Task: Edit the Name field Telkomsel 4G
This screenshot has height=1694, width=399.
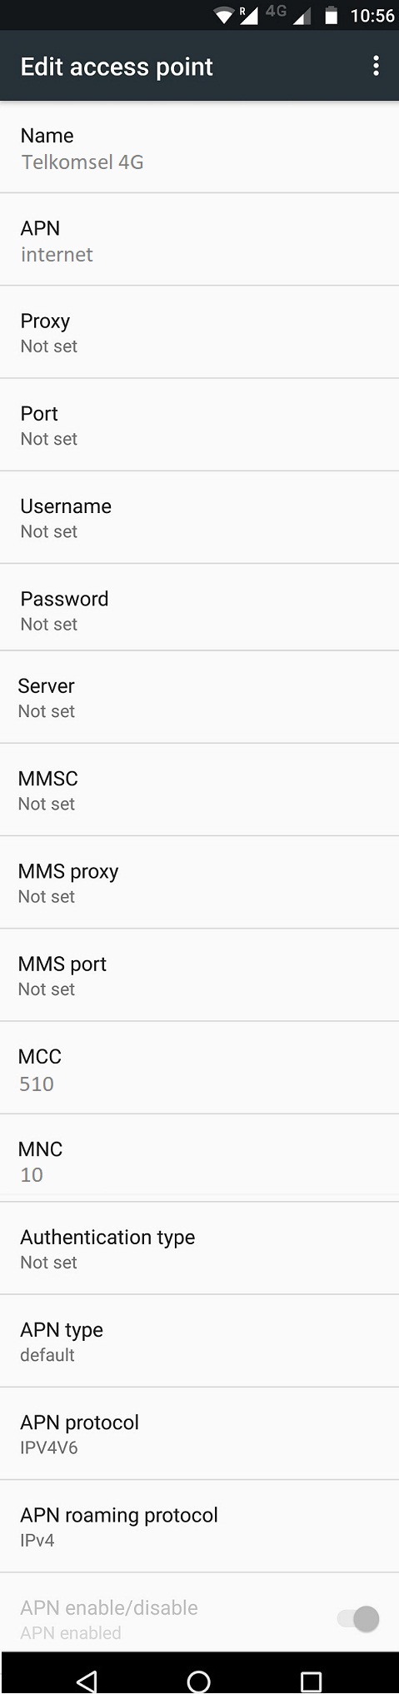Action: click(199, 147)
